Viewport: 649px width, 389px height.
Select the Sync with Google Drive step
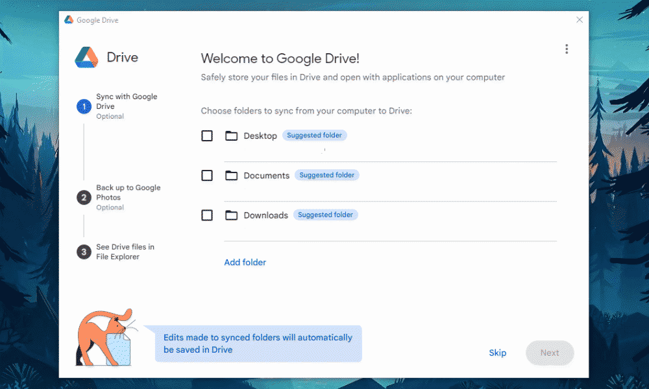(127, 102)
